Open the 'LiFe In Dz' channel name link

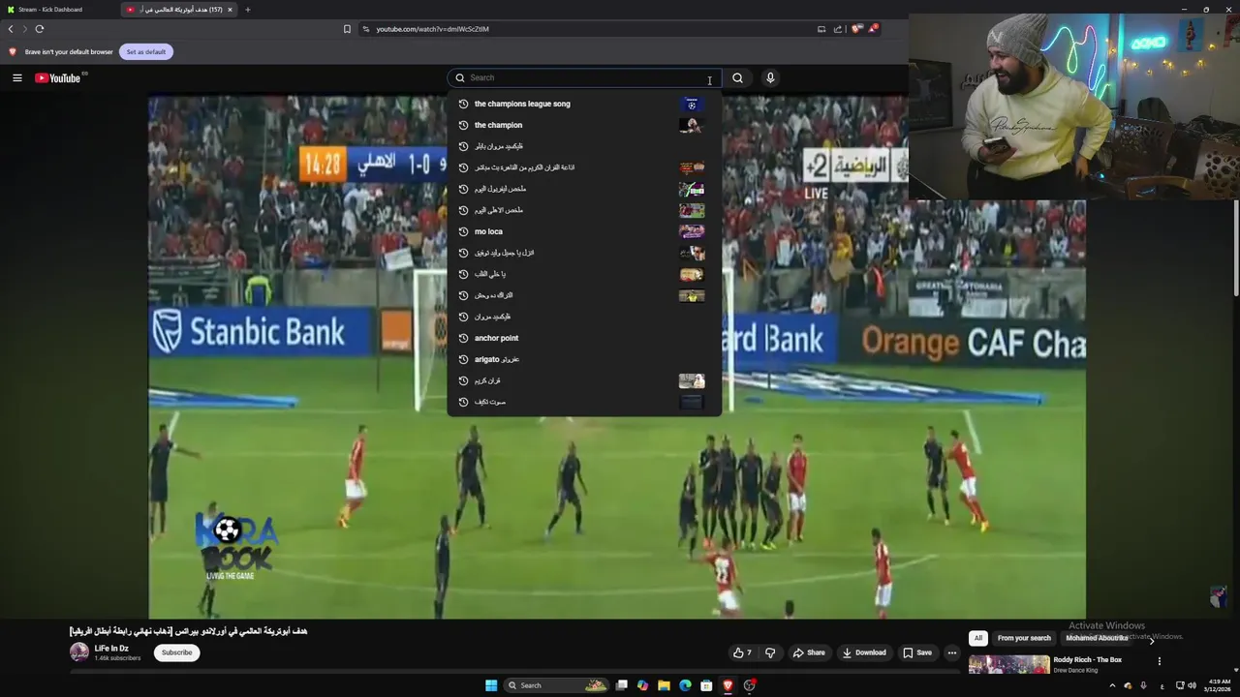[x=111, y=649]
